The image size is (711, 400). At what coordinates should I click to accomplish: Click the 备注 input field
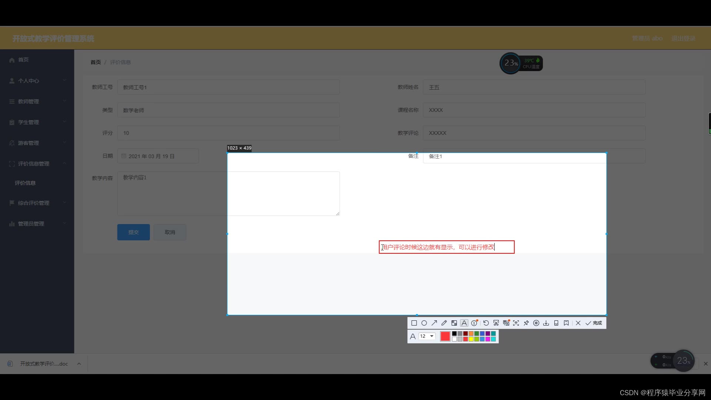tap(534, 156)
